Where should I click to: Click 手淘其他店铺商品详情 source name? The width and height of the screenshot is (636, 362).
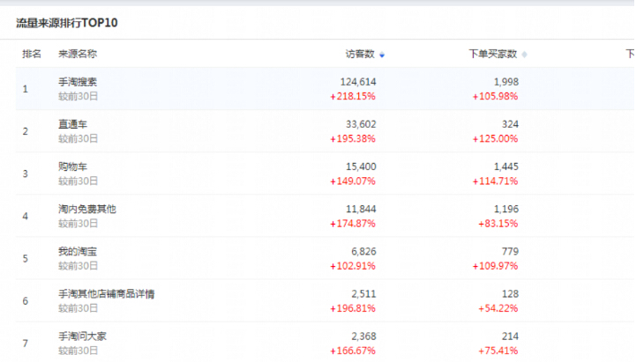(x=107, y=293)
